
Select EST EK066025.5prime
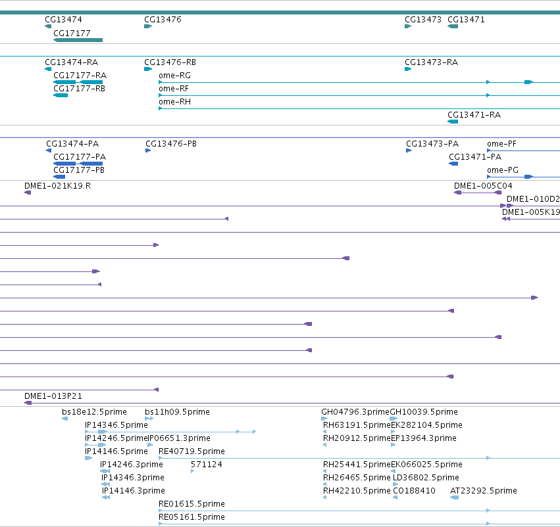point(426,465)
